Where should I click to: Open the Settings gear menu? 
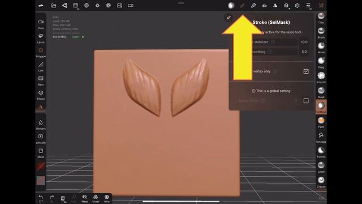tap(298, 6)
